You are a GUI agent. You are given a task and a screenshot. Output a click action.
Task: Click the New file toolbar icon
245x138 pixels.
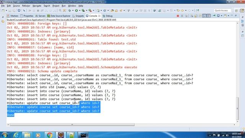(x=3, y=10)
